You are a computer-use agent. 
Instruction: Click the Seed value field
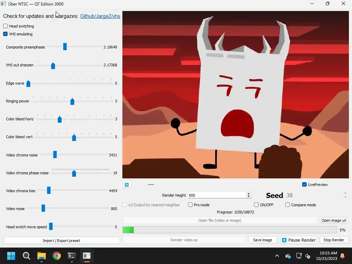tap(313, 195)
